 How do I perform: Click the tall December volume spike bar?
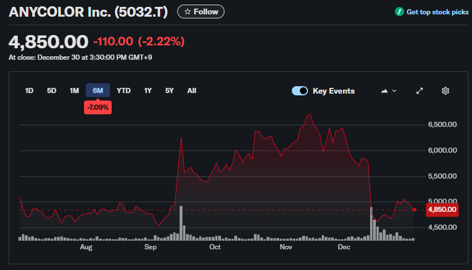(x=371, y=223)
